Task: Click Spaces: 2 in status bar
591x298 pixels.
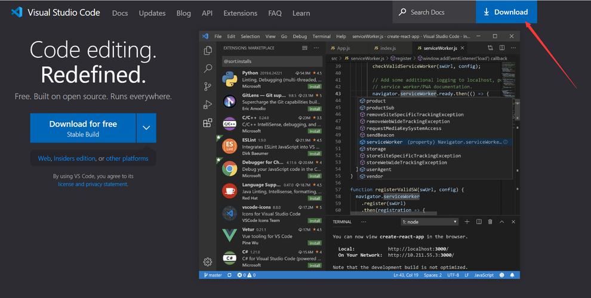Action: [x=433, y=275]
